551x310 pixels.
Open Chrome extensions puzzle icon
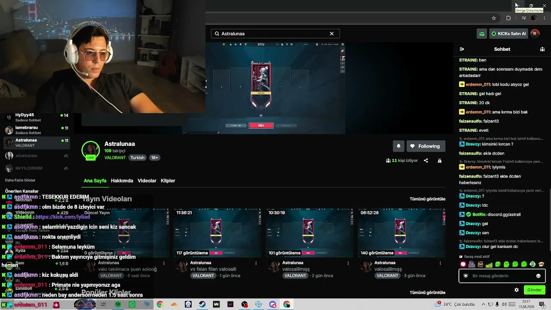(508, 18)
